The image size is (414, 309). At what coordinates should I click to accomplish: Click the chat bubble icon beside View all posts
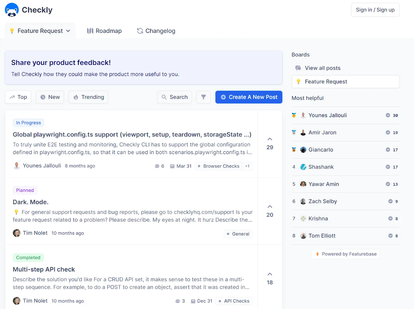[x=298, y=68]
